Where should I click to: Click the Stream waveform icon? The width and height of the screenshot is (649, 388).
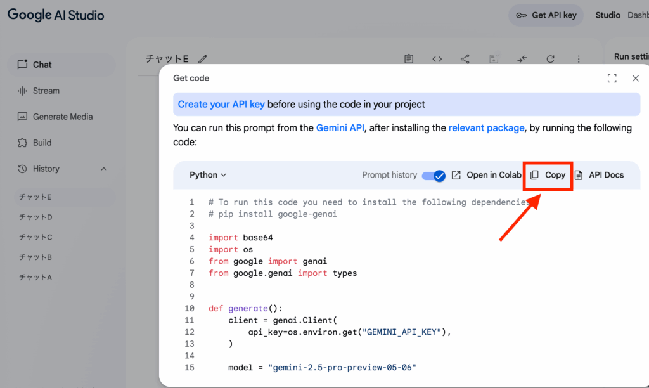(x=22, y=91)
